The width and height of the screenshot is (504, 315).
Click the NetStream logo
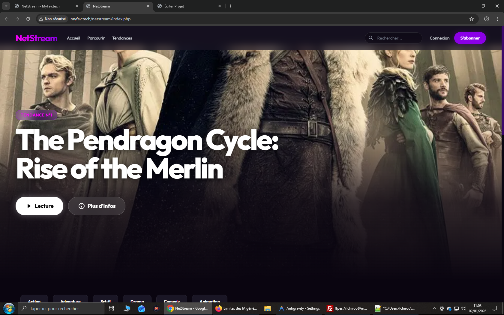[37, 38]
